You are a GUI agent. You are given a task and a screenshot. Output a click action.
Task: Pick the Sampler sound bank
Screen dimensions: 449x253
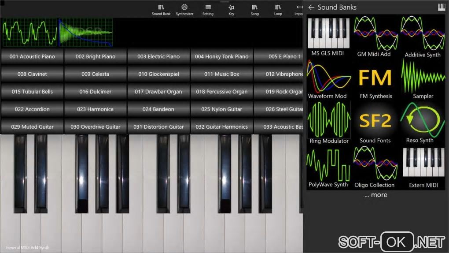pos(423,79)
